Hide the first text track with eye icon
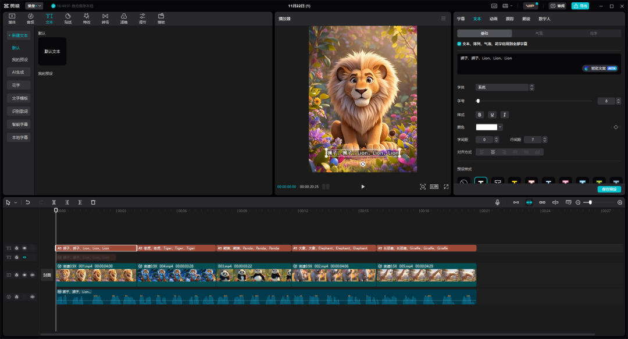The width and height of the screenshot is (628, 339). point(24,248)
